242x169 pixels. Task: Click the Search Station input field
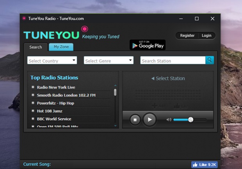pyautogui.click(x=173, y=60)
